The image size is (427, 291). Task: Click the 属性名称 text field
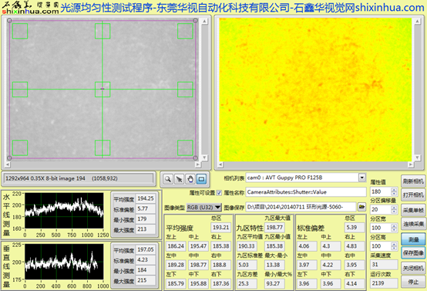(x=306, y=192)
